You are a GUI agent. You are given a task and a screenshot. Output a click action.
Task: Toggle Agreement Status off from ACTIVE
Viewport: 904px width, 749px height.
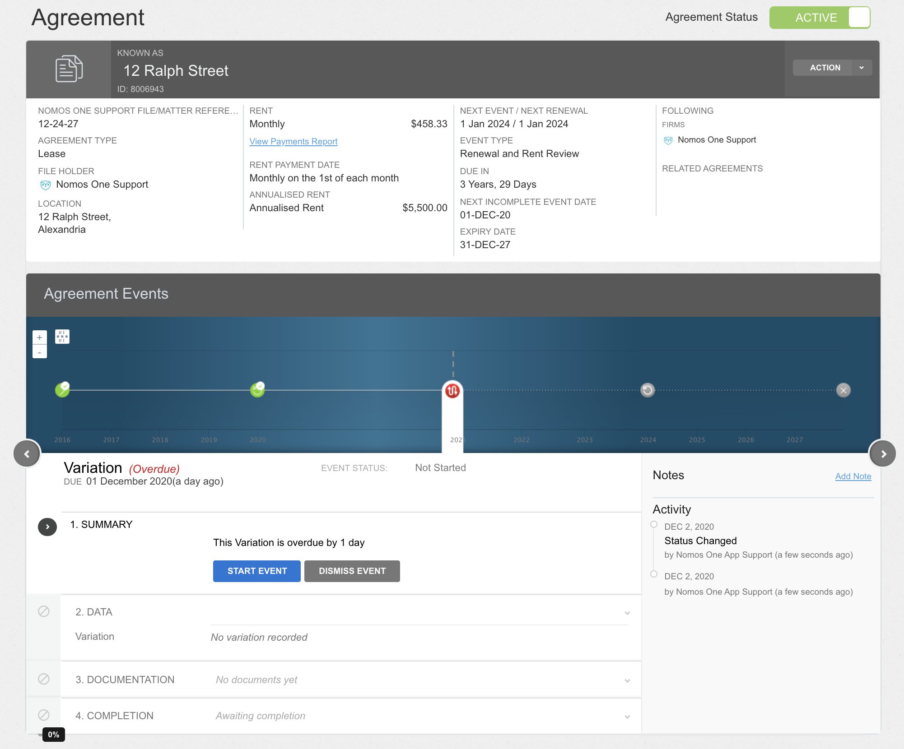[x=859, y=18]
